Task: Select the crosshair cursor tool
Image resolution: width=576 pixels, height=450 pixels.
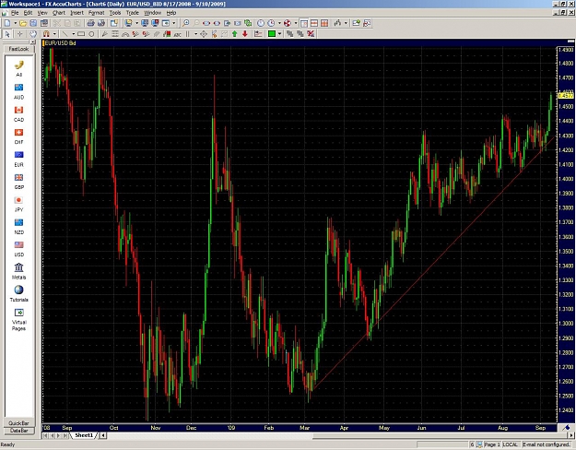Action: (20, 34)
